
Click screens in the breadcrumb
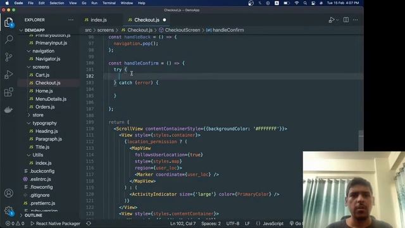click(106, 30)
